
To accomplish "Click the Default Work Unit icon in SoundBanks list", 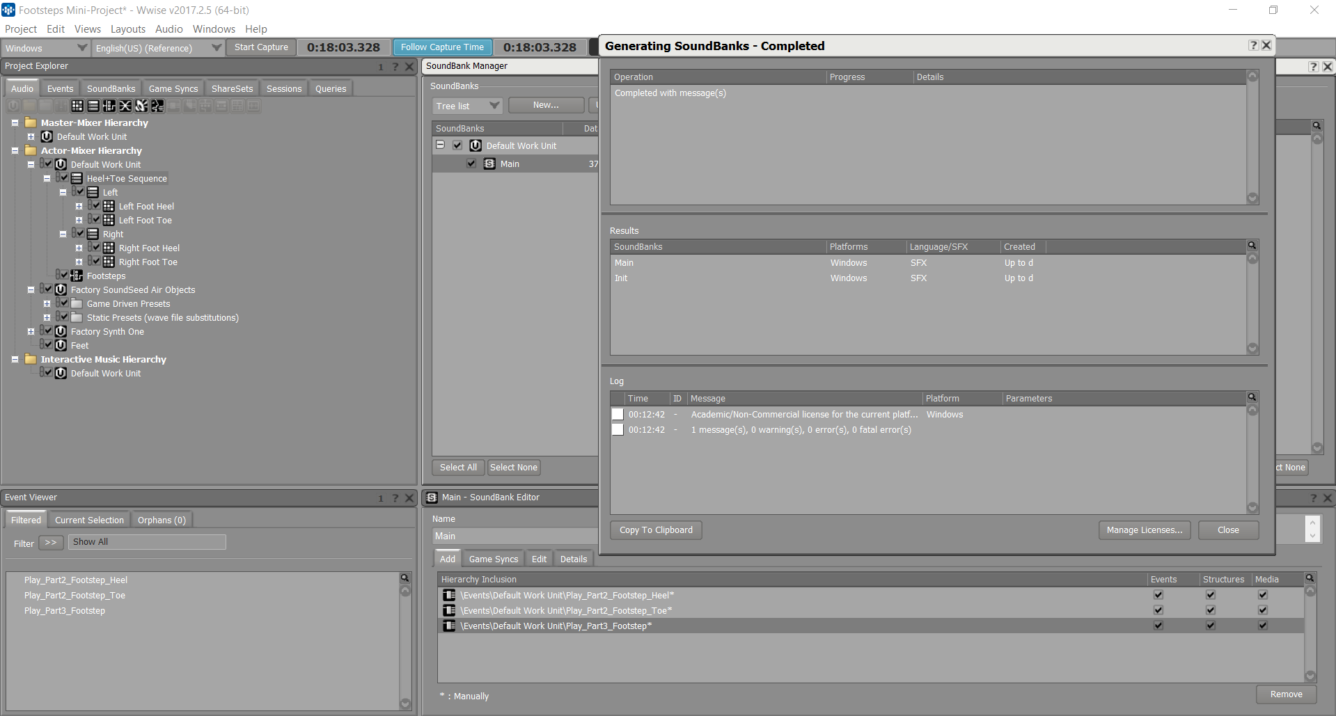I will [x=476, y=145].
